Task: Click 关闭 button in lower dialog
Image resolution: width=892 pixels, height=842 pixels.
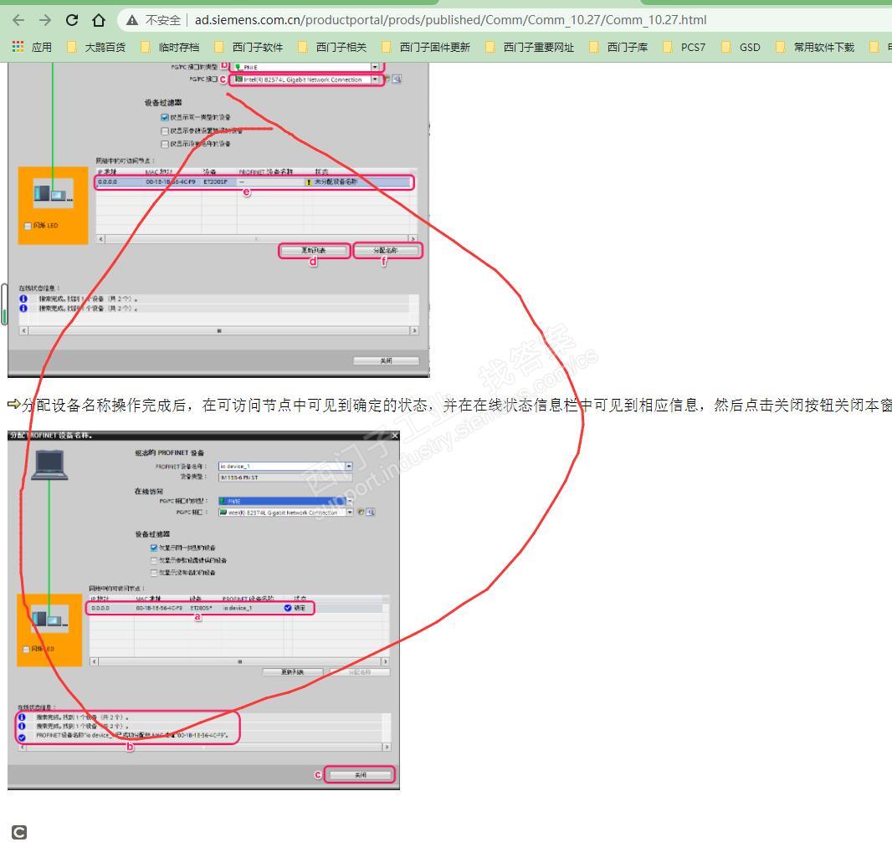Action: pyautogui.click(x=361, y=775)
